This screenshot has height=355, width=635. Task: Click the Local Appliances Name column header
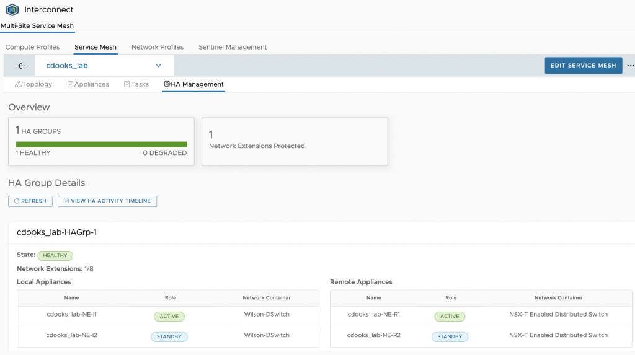72,298
